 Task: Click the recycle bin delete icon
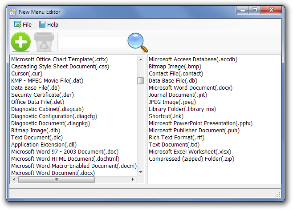click(44, 42)
